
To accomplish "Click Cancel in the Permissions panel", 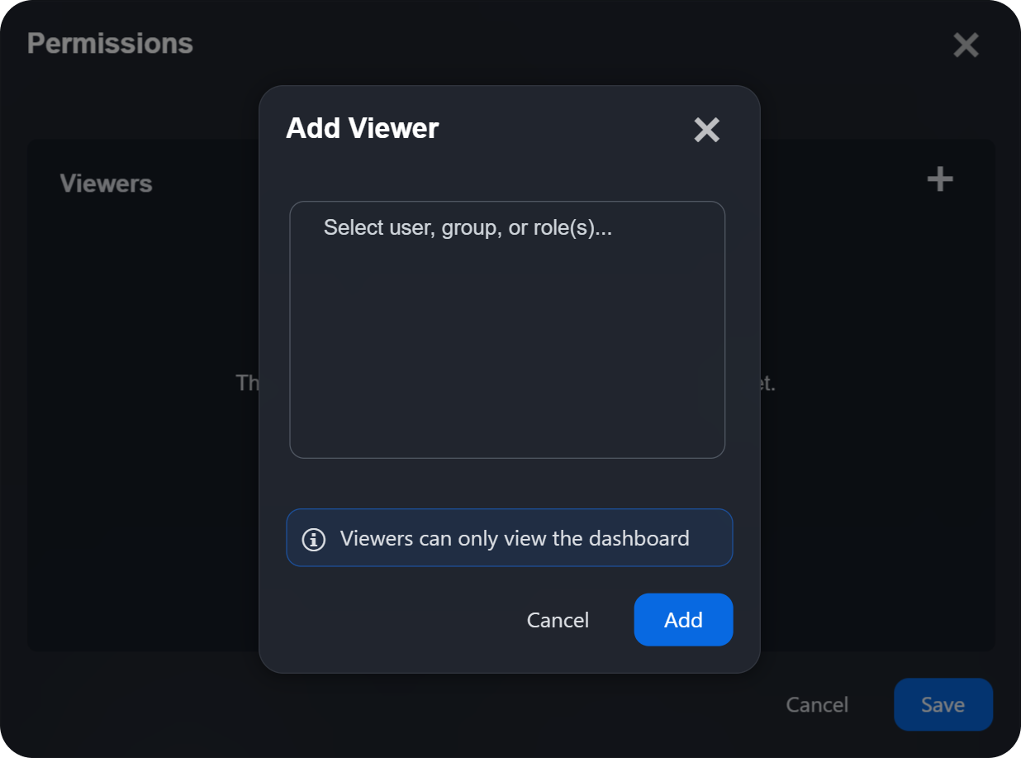I will (x=816, y=704).
